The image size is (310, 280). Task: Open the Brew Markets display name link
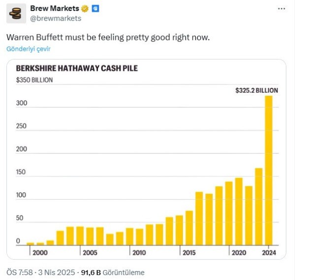click(x=55, y=9)
